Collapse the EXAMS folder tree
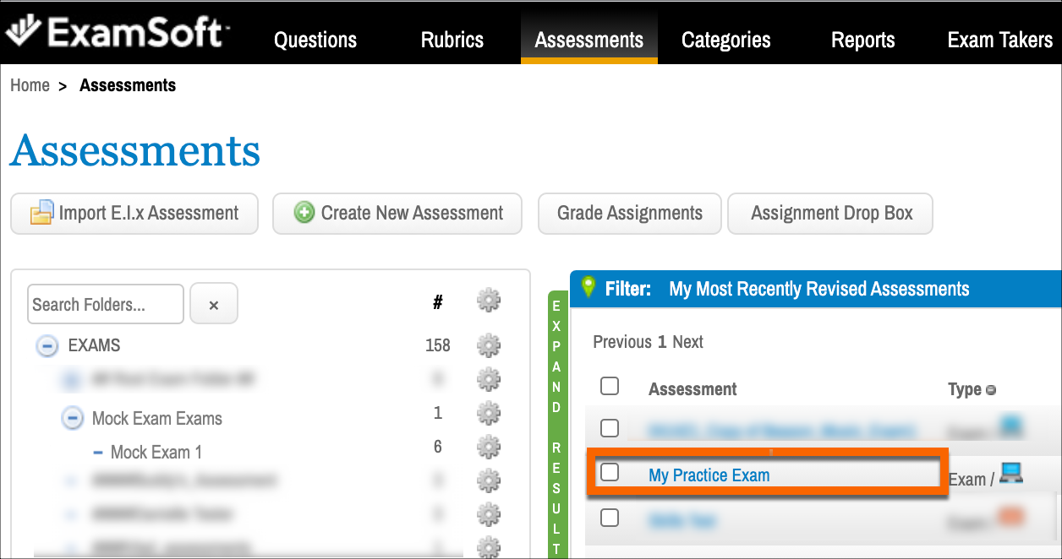Screen dimensions: 1062x559 [48, 345]
